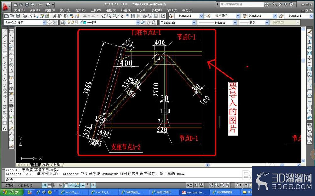The height and width of the screenshot is (196, 315).
Task: Select the Multiline Text A tool
Action: [4, 129]
